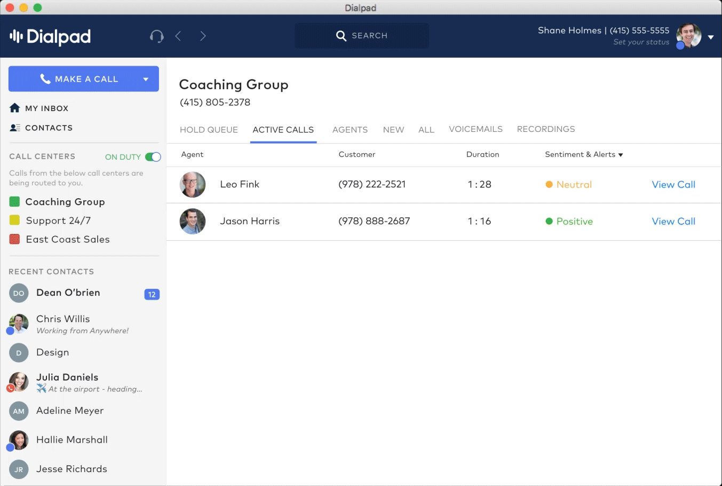Click the Leo Fink agent name
The width and height of the screenshot is (722, 486).
coord(240,184)
